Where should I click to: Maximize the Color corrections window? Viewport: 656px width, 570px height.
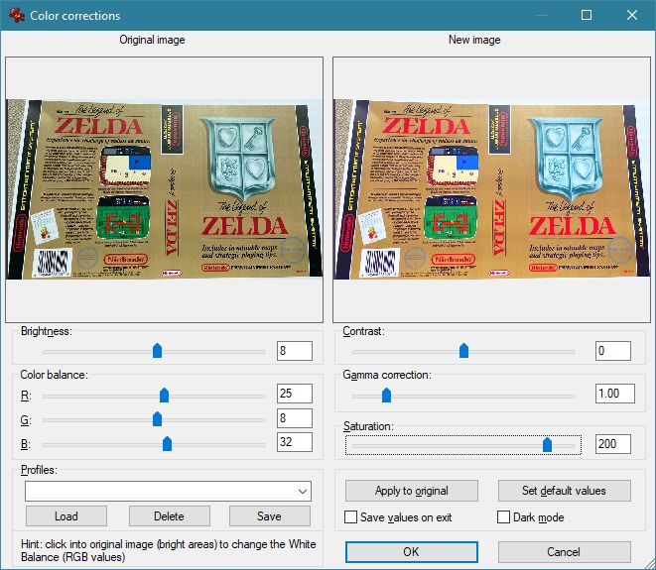(x=586, y=16)
